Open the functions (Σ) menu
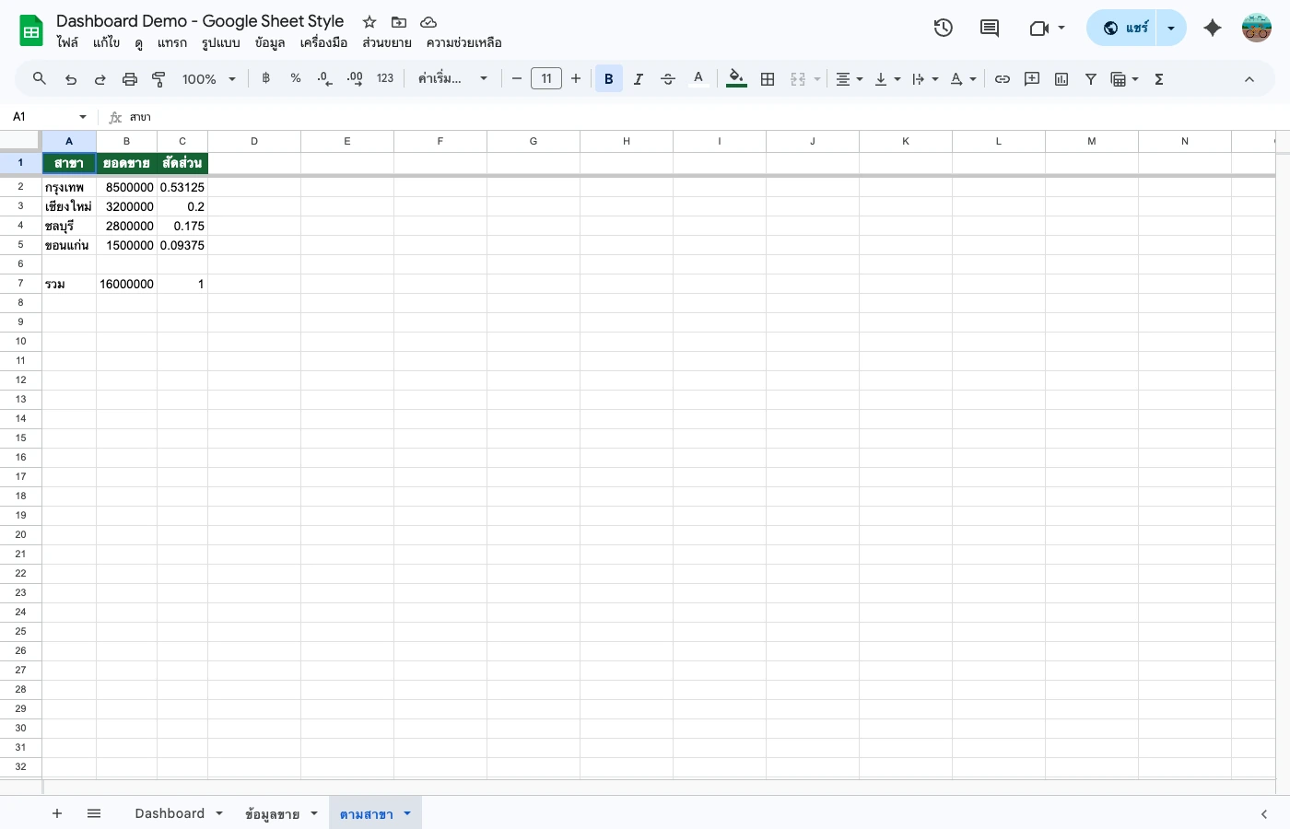 [x=1158, y=78]
